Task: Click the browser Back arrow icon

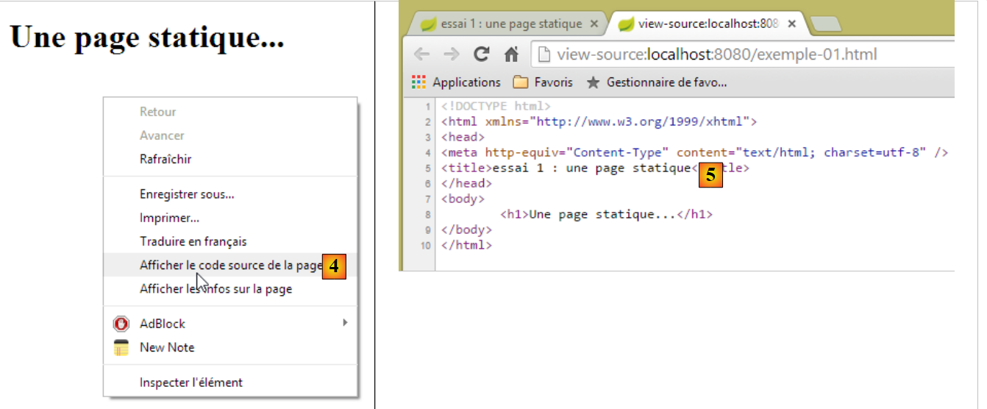Action: tap(421, 54)
